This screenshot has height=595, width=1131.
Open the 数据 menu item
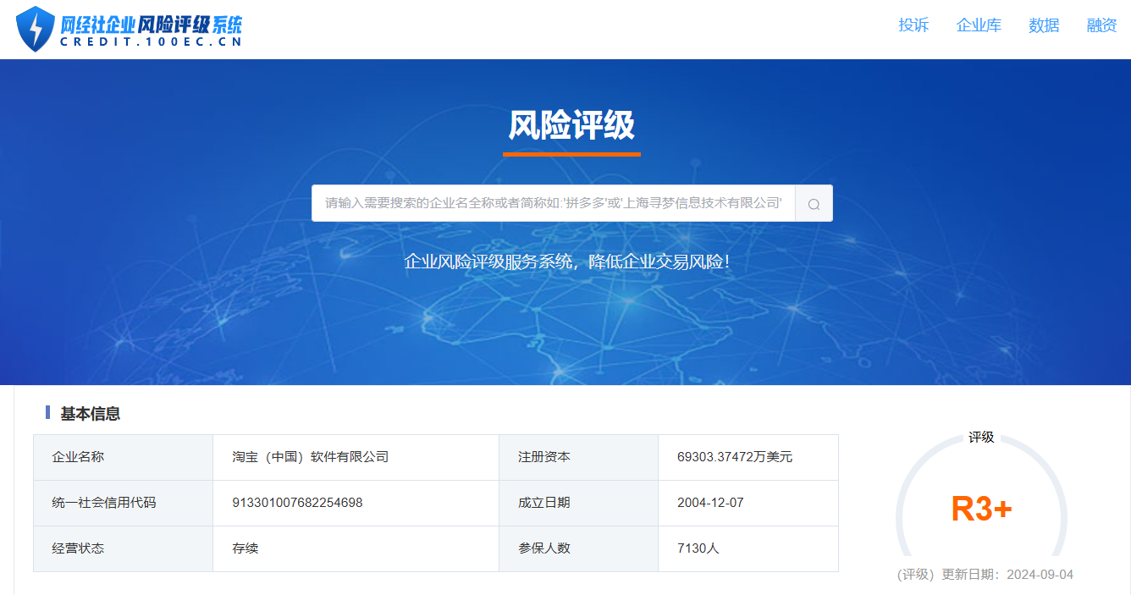click(1044, 25)
